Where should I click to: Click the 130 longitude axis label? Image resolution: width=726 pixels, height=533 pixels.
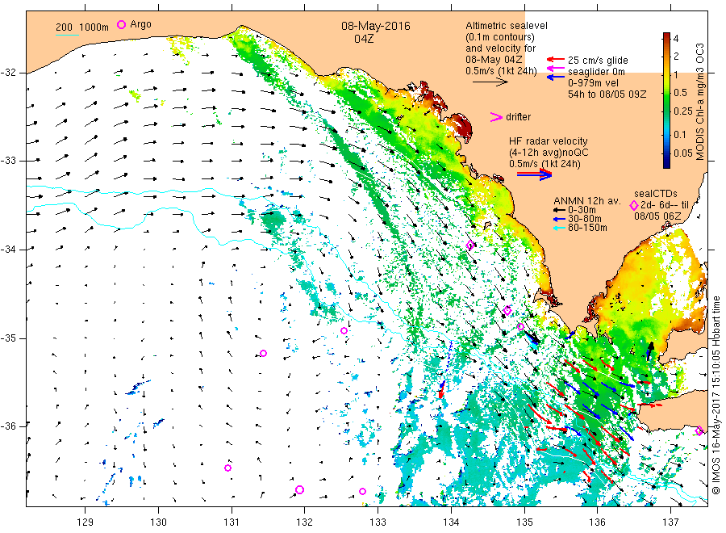pyautogui.click(x=158, y=523)
